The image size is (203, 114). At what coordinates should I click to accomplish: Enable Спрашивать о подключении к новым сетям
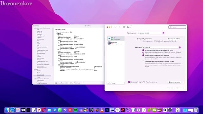[143, 61]
